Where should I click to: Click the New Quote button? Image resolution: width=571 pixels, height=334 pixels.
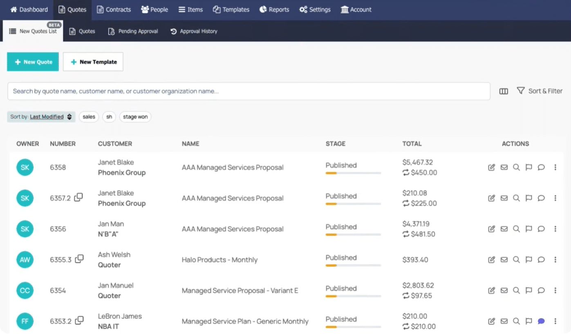point(33,62)
